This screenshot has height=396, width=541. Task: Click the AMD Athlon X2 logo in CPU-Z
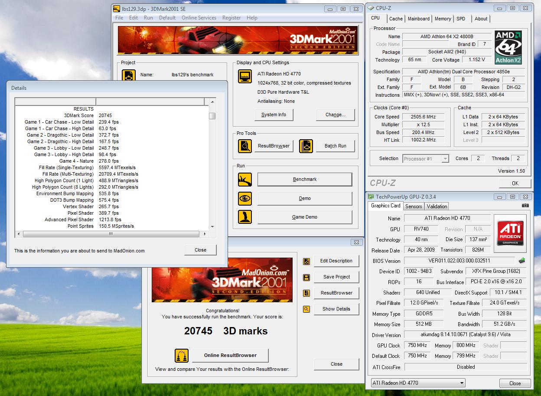click(508, 47)
